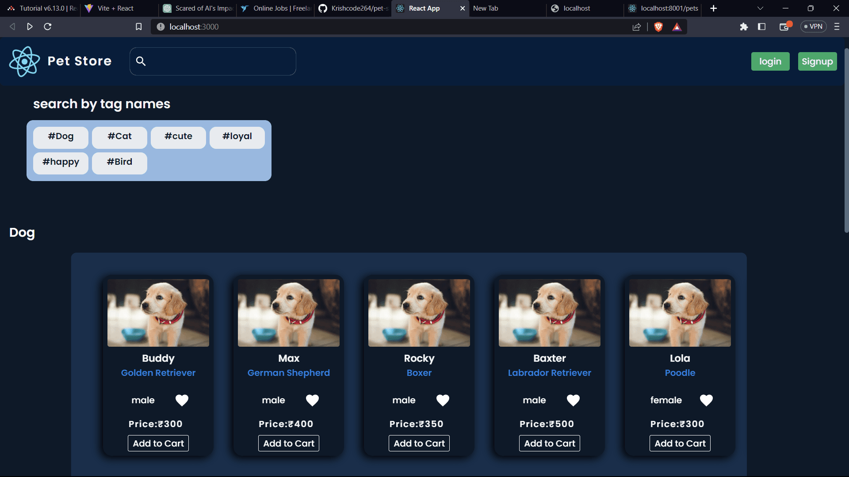
Task: Select the #Cat tag filter
Action: point(119,137)
